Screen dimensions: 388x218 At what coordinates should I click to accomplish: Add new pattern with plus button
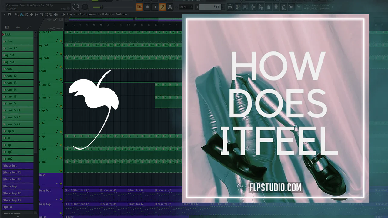[224, 7]
